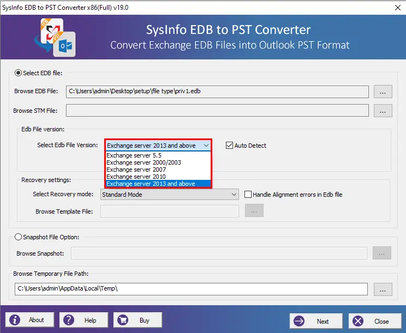The height and width of the screenshot is (333, 406).
Task: Close the converter window with title bar X
Action: tap(398, 8)
